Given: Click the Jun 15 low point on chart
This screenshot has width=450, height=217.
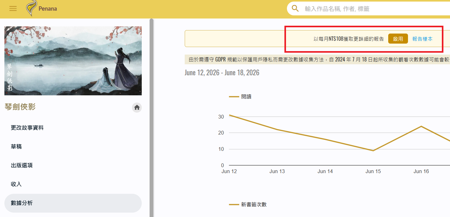Looking at the screenshot, I should [373, 151].
